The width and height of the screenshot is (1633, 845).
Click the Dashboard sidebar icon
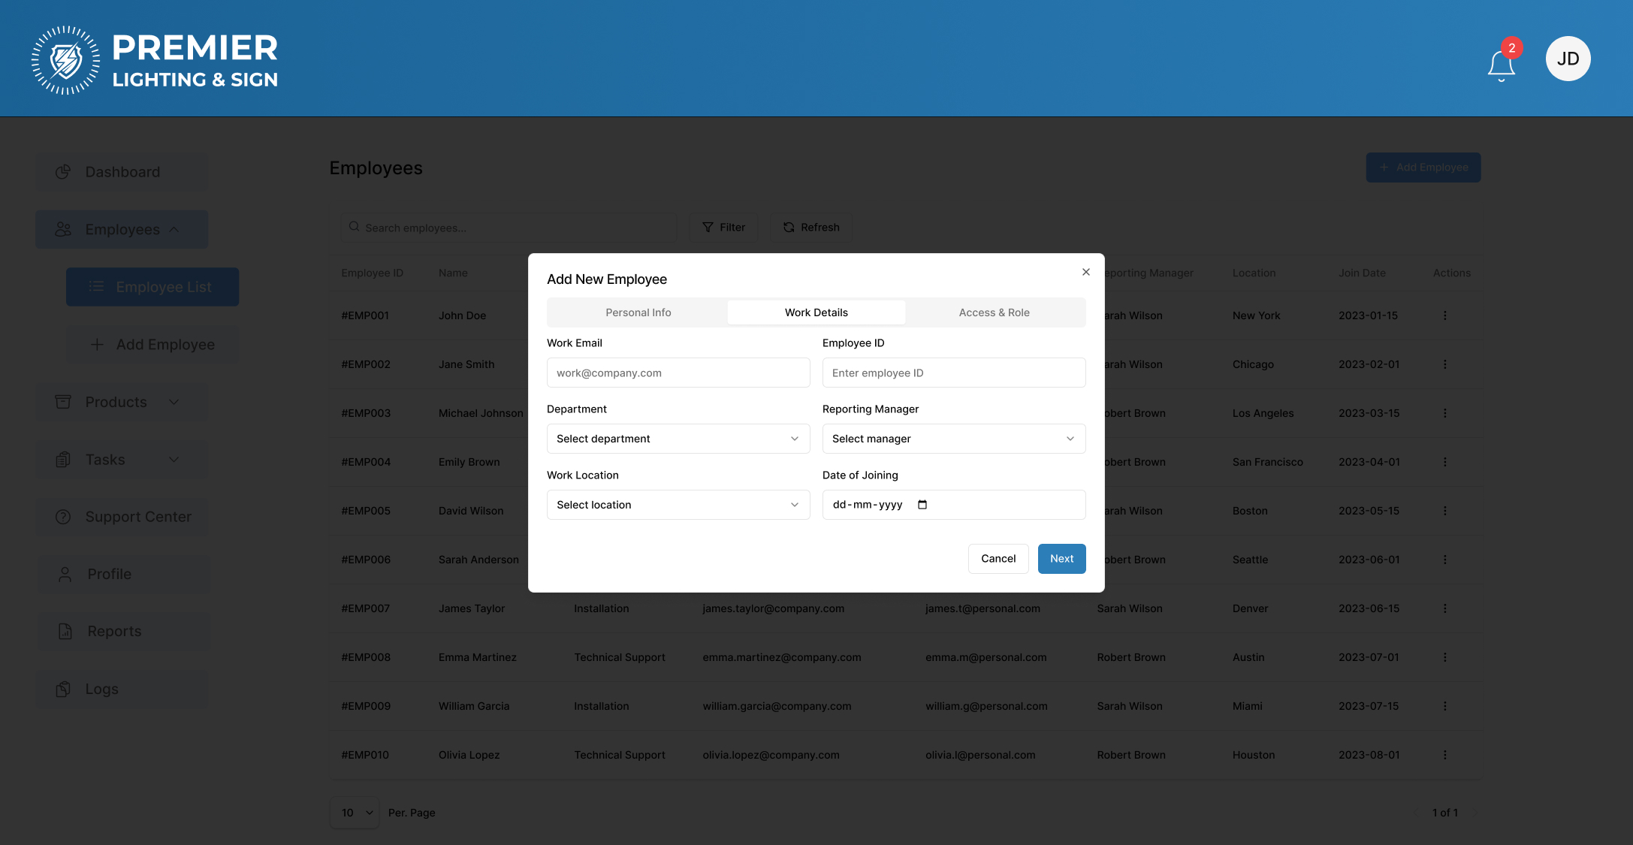click(63, 172)
